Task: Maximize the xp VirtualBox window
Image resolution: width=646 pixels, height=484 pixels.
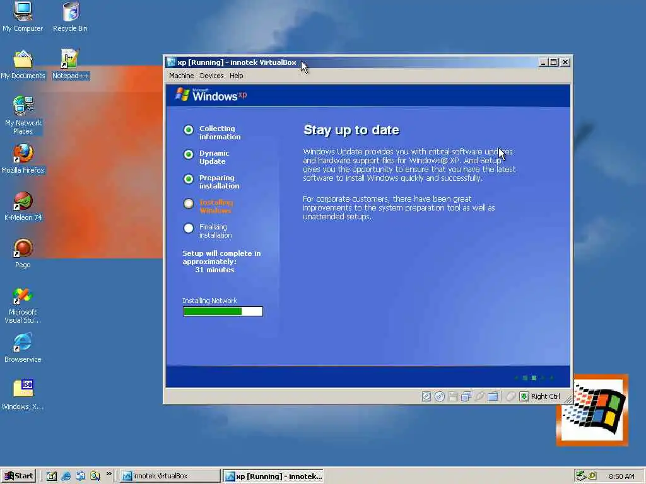Action: (x=554, y=62)
